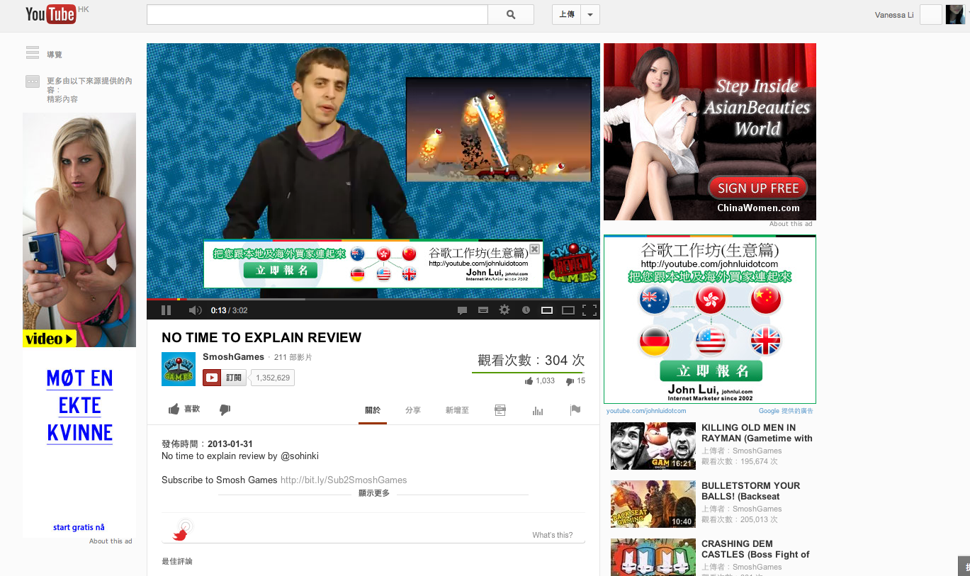Click the 發佈時間 2013-01-31 publish date
Image resolution: width=970 pixels, height=576 pixels.
(x=207, y=444)
